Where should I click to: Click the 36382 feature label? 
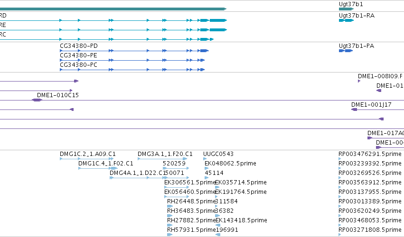click(x=225, y=211)
